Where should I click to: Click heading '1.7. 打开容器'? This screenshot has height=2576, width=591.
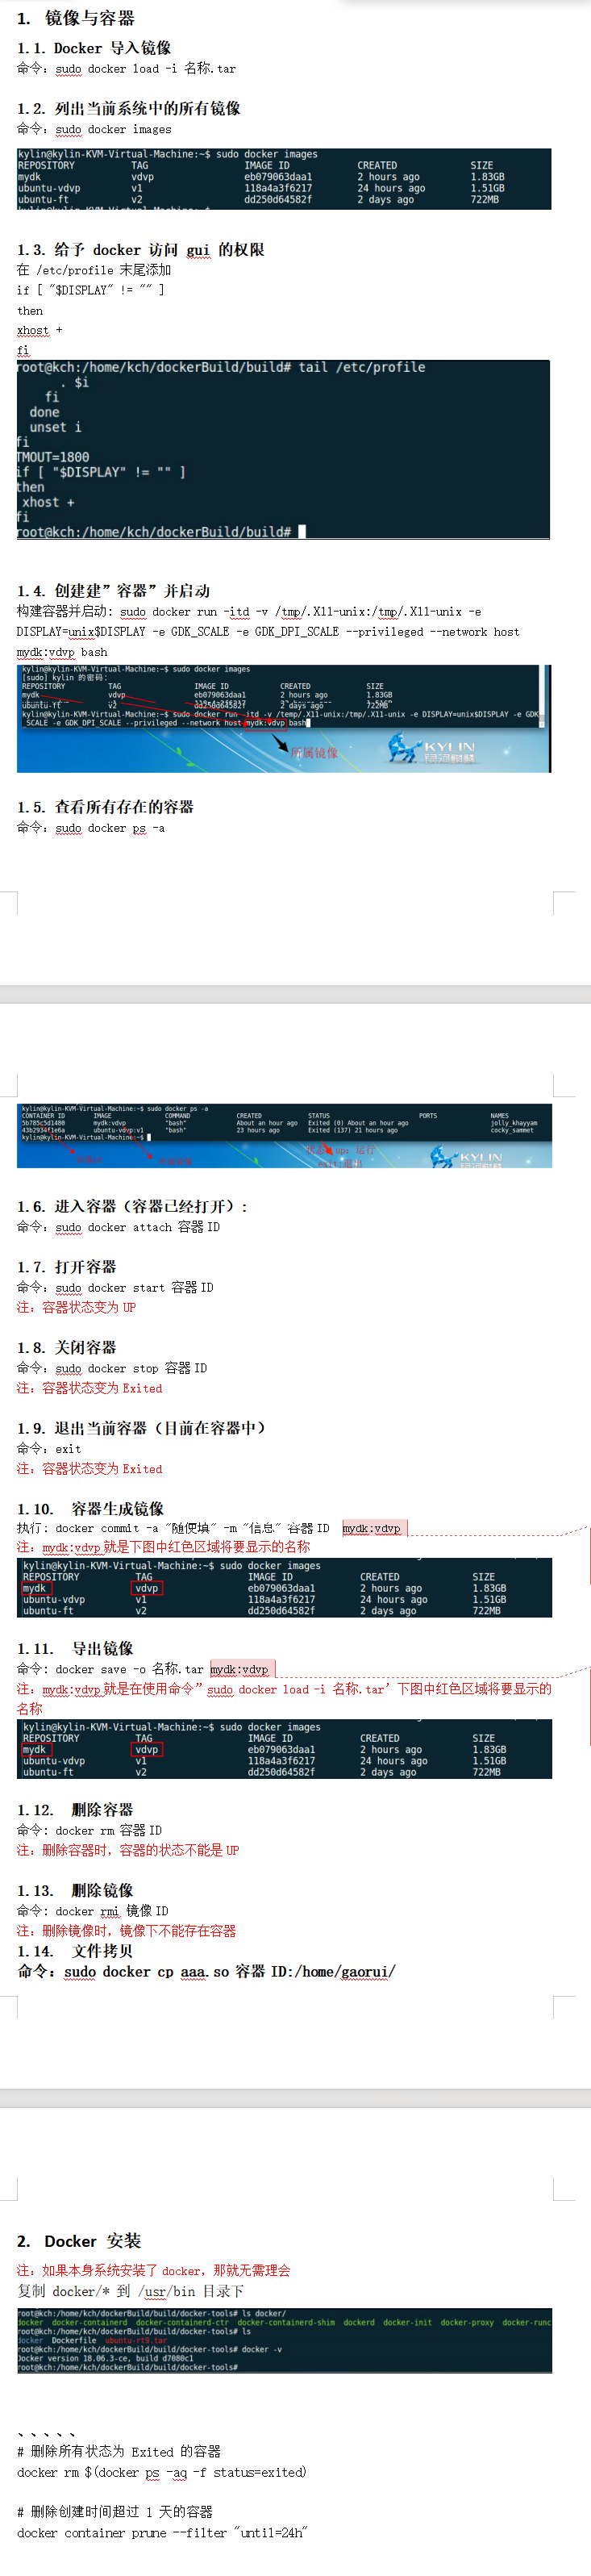point(67,1267)
